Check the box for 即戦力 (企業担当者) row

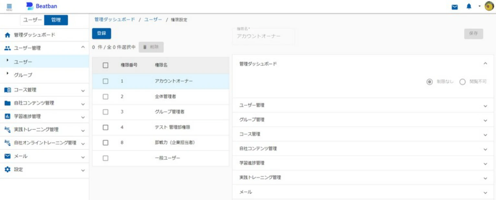pyautogui.click(x=105, y=142)
